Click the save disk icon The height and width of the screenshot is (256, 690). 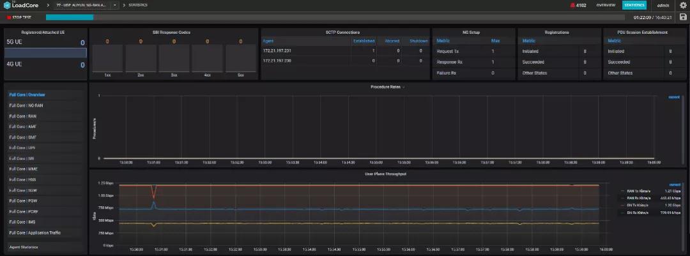(682, 17)
